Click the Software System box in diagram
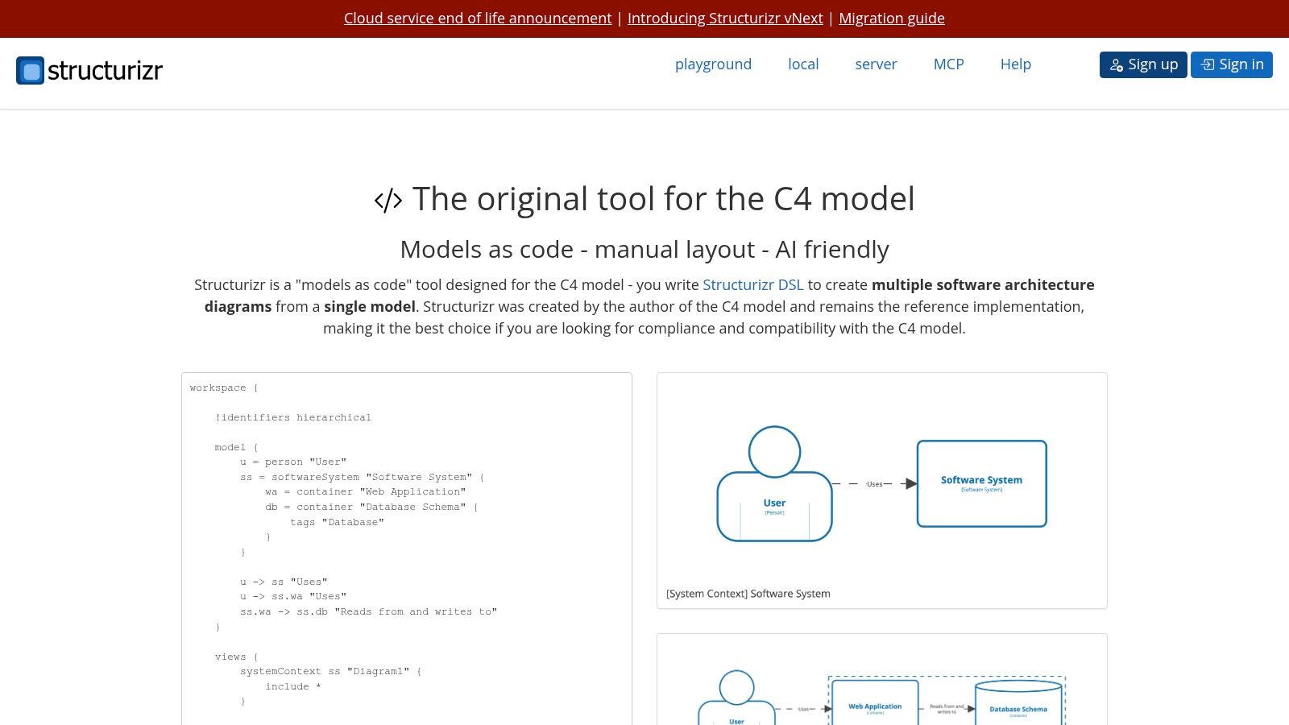Screen dimensions: 1289x725 coord(981,483)
